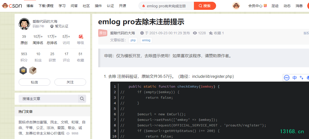Screen dimensions: 309x139
Task: Open the 学习 menu item
Action: click(62, 6)
